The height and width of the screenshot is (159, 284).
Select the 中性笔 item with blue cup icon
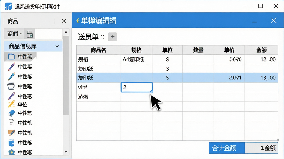point(20,143)
